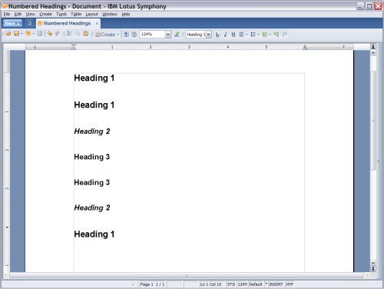Open the Table menu
The width and height of the screenshot is (384, 289).
76,14
